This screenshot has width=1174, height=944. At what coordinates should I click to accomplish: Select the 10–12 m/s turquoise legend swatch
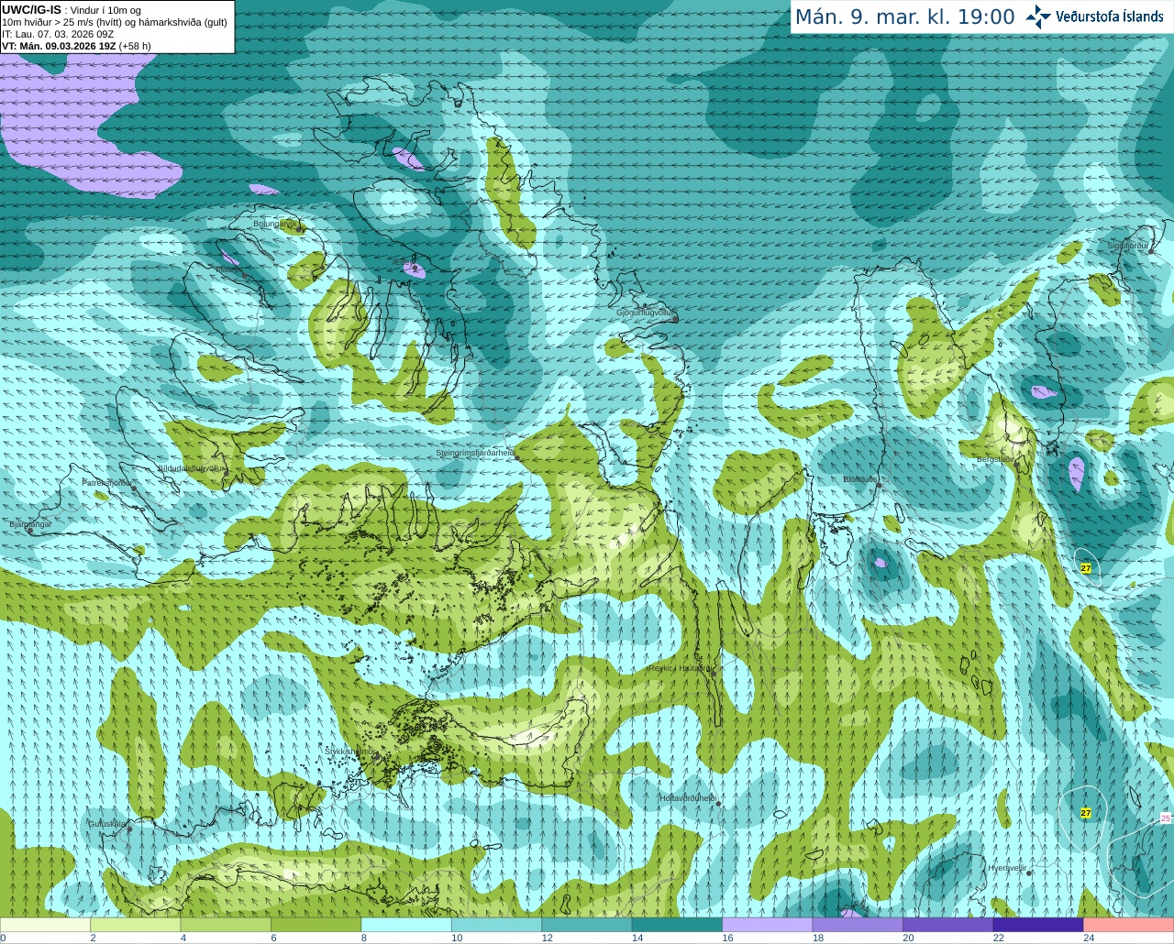pyautogui.click(x=497, y=925)
